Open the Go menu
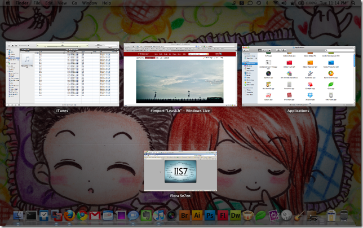 [x=74, y=3]
